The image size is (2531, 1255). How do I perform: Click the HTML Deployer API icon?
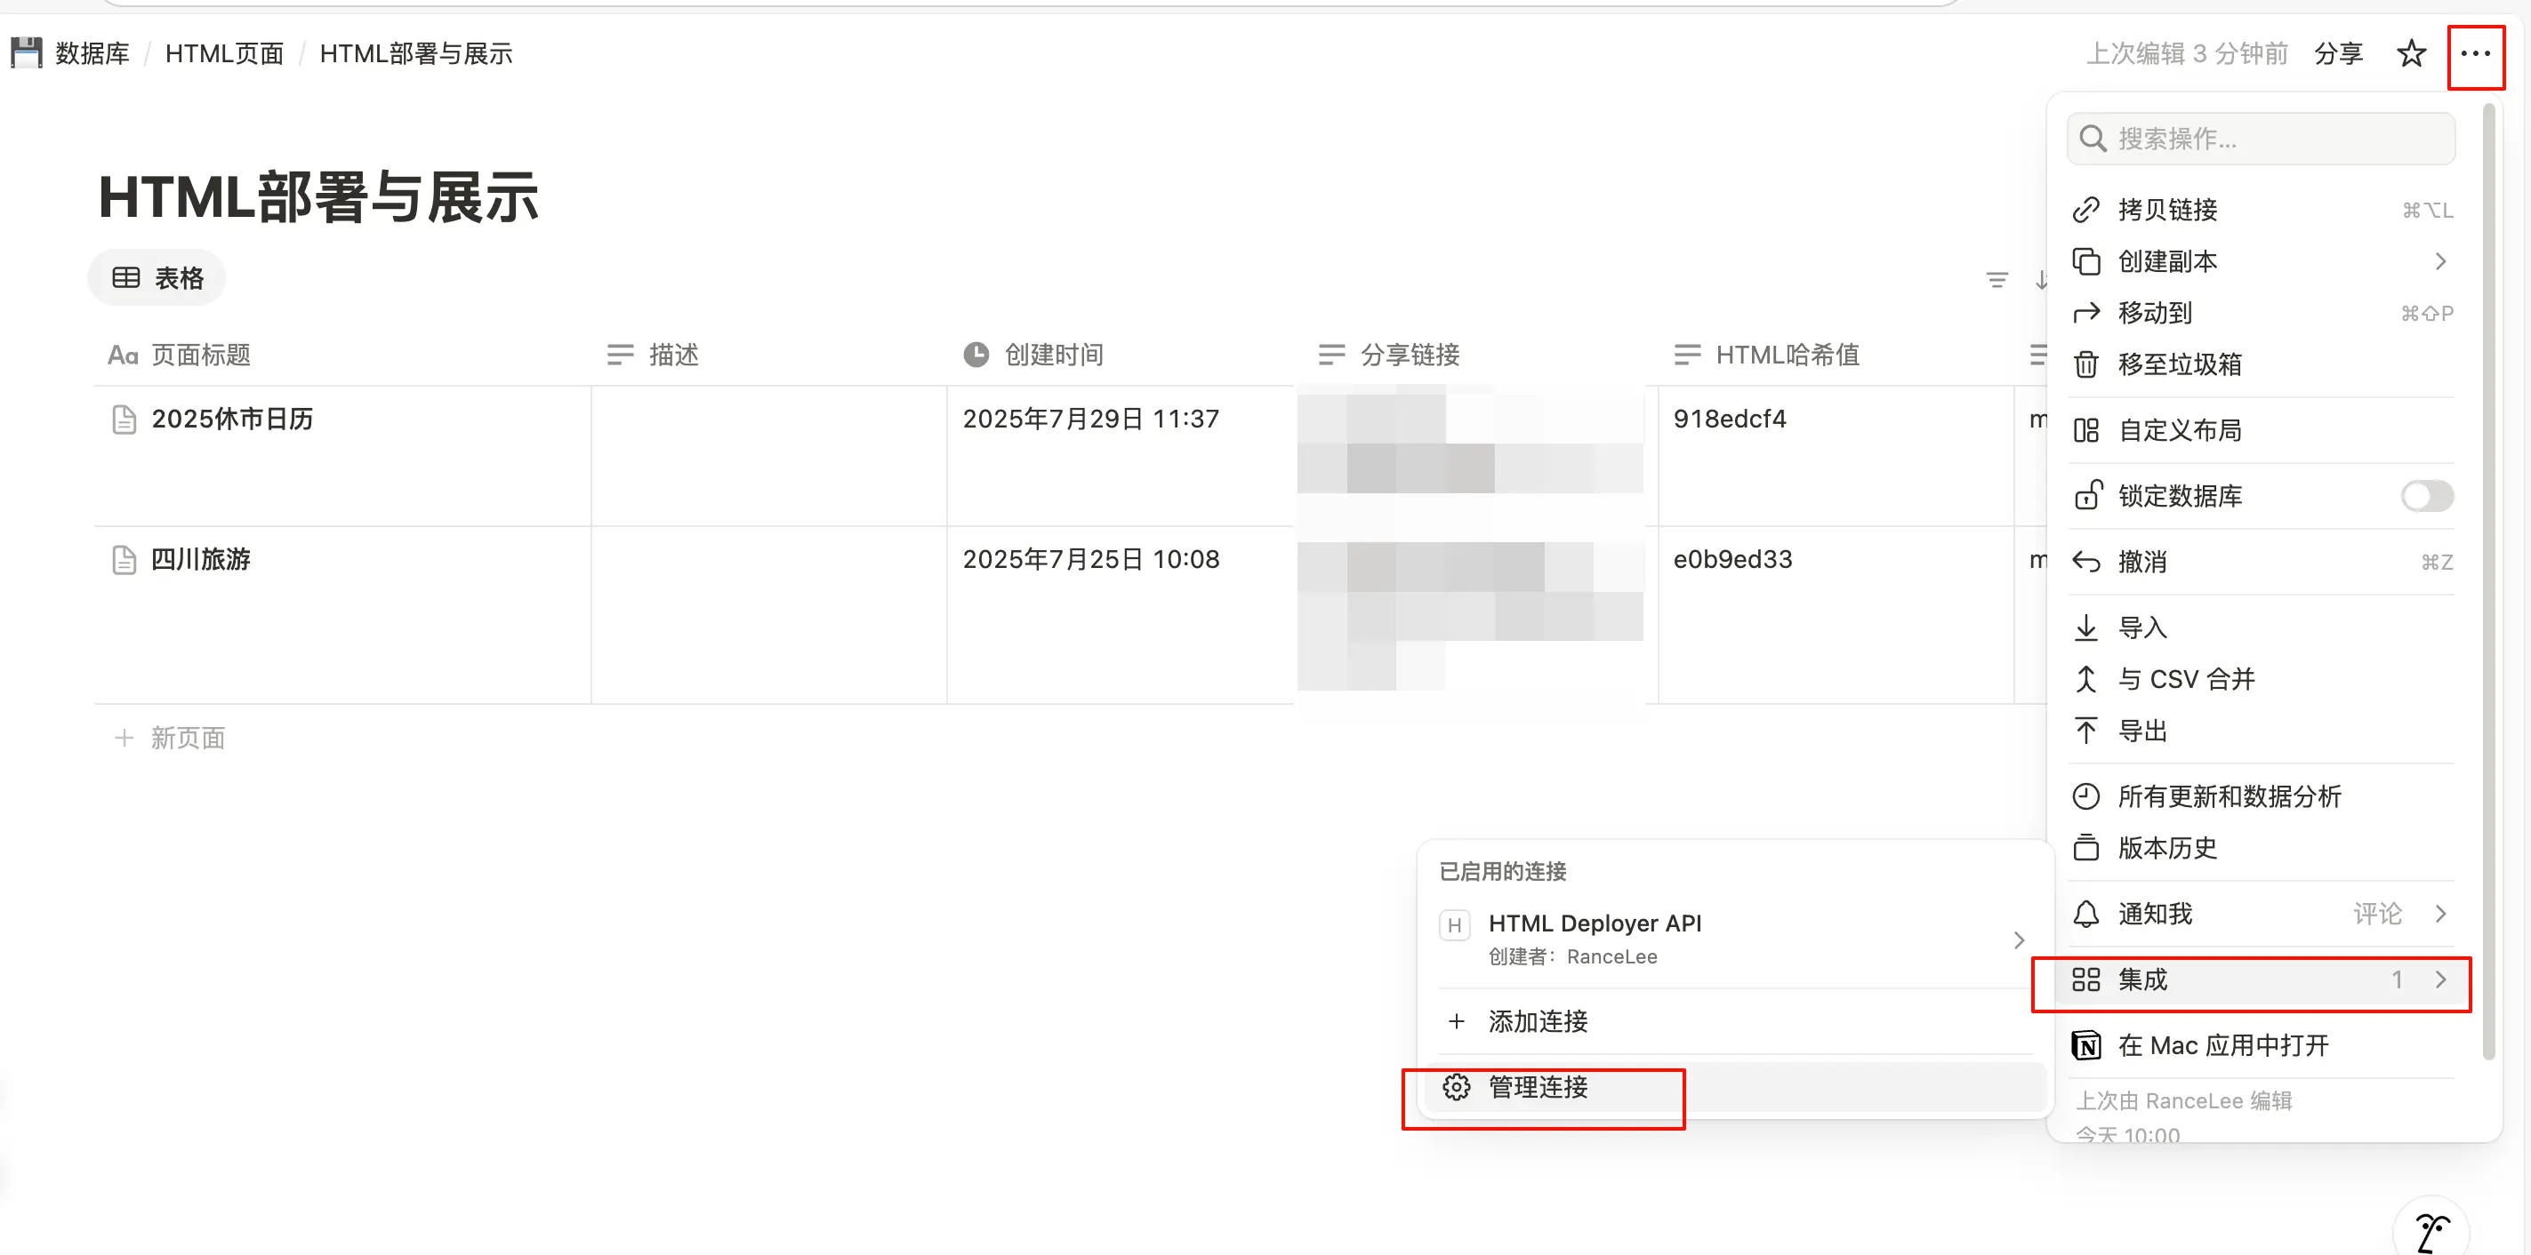coord(1454,925)
